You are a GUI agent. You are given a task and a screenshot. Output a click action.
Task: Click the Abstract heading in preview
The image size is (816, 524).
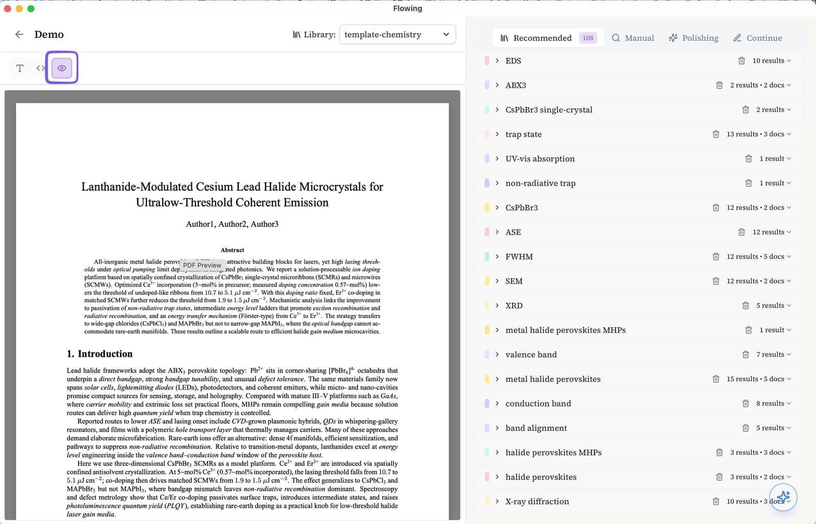click(x=232, y=250)
